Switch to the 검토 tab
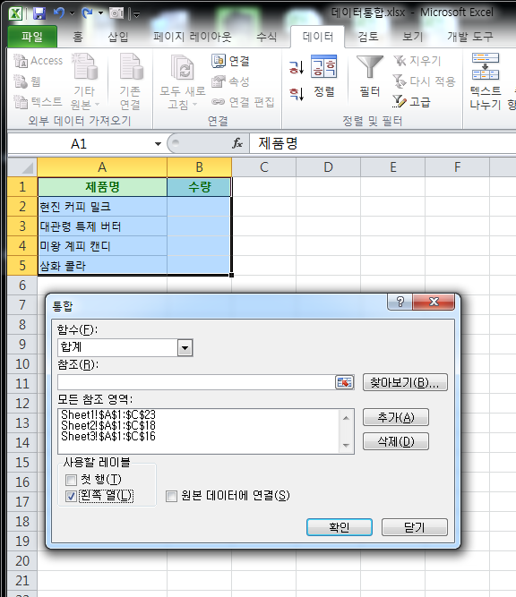516x597 pixels. click(368, 37)
